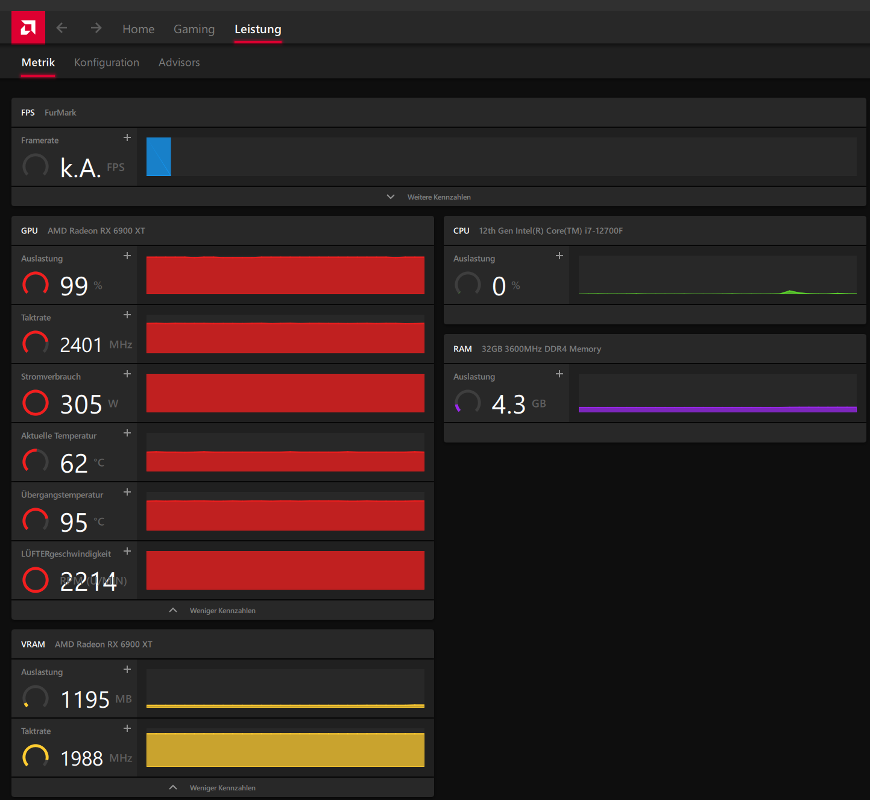Collapse VRAM panel via Weniger Kennzahlen

click(x=222, y=787)
